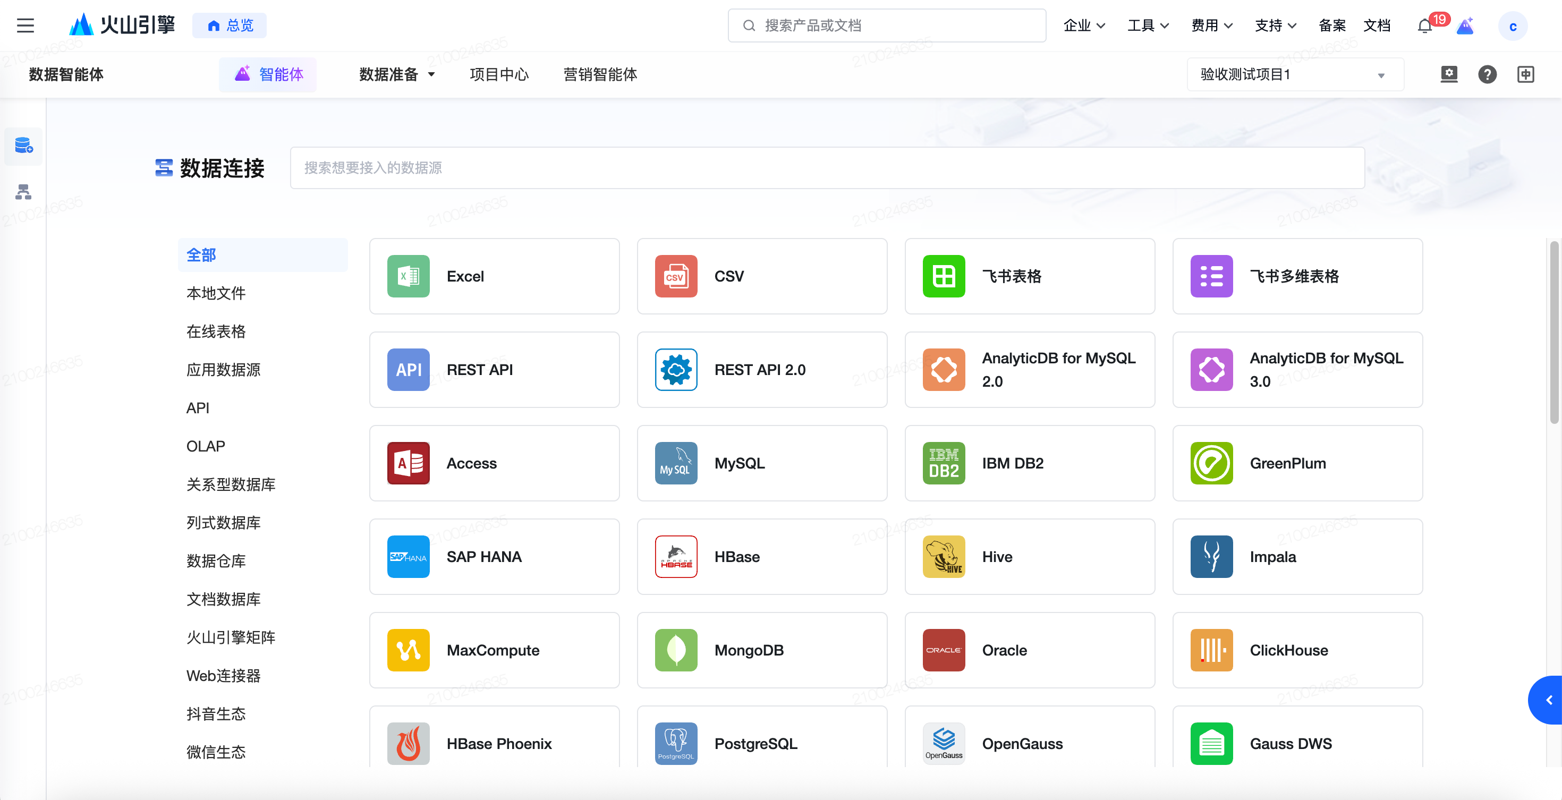Focus the 搜索想要接入的数据源 search field

[x=827, y=168]
